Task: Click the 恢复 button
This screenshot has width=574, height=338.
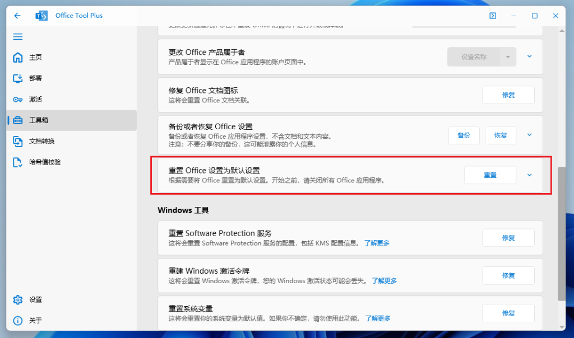Action: (x=501, y=135)
